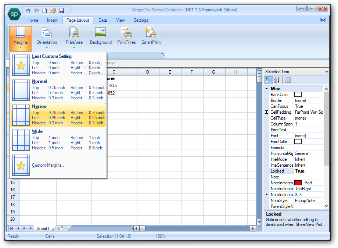Open a file using the folder icon
338x248 pixels.
pyautogui.click(x=53, y=11)
